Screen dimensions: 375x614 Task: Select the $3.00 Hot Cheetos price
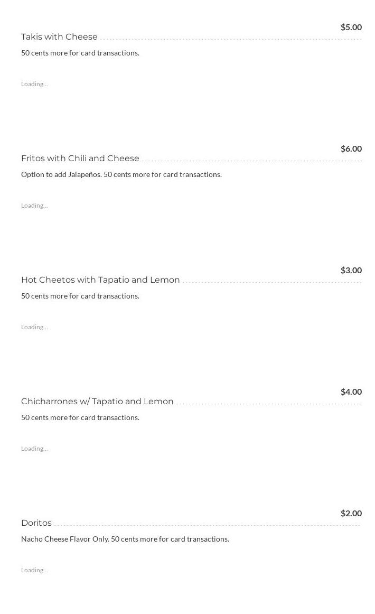click(x=351, y=270)
